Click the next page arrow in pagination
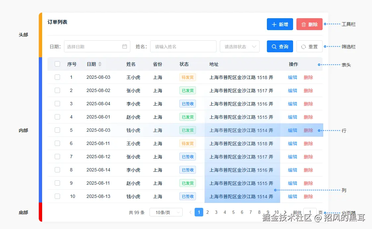Screen dimensions: 372x229 [285, 212]
